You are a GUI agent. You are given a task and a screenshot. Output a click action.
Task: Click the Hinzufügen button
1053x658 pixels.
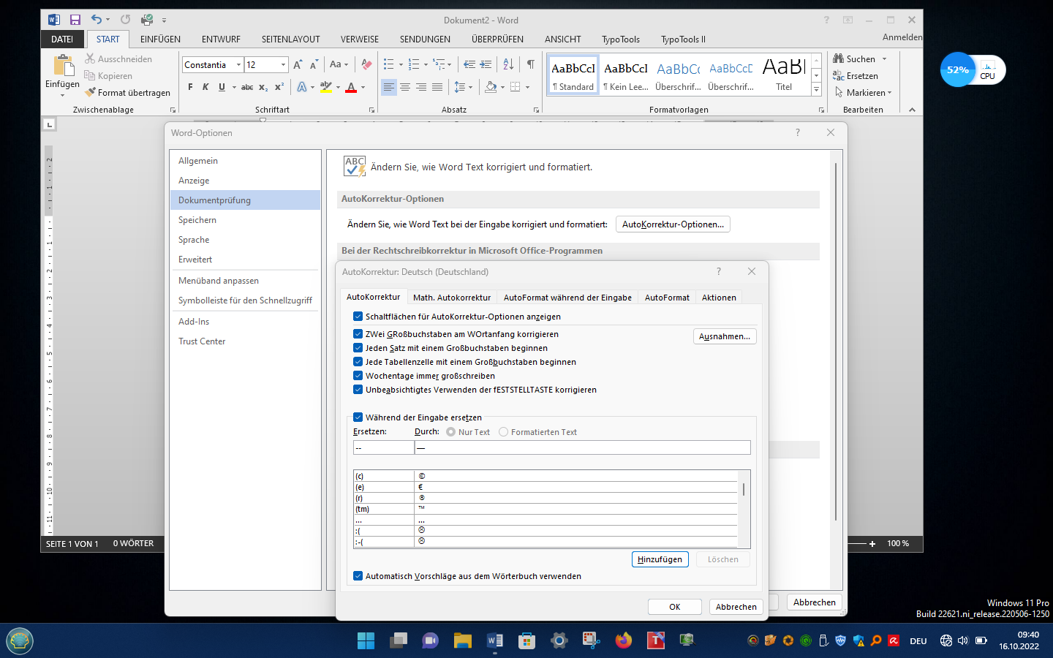tap(660, 559)
